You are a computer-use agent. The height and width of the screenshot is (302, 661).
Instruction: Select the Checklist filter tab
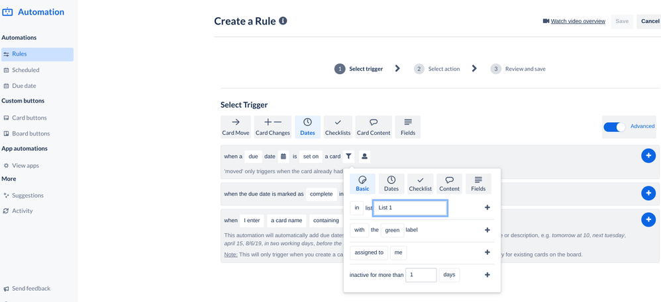(x=421, y=184)
